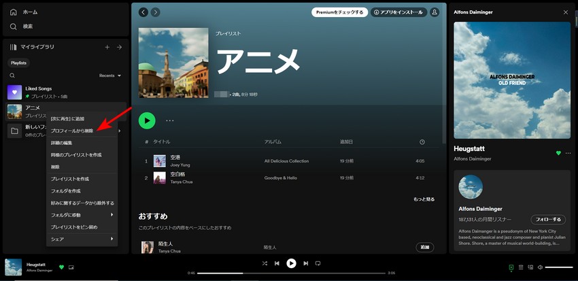Image resolution: width=578 pixels, height=281 pixels.
Task: Skip to previous track
Action: 277,263
